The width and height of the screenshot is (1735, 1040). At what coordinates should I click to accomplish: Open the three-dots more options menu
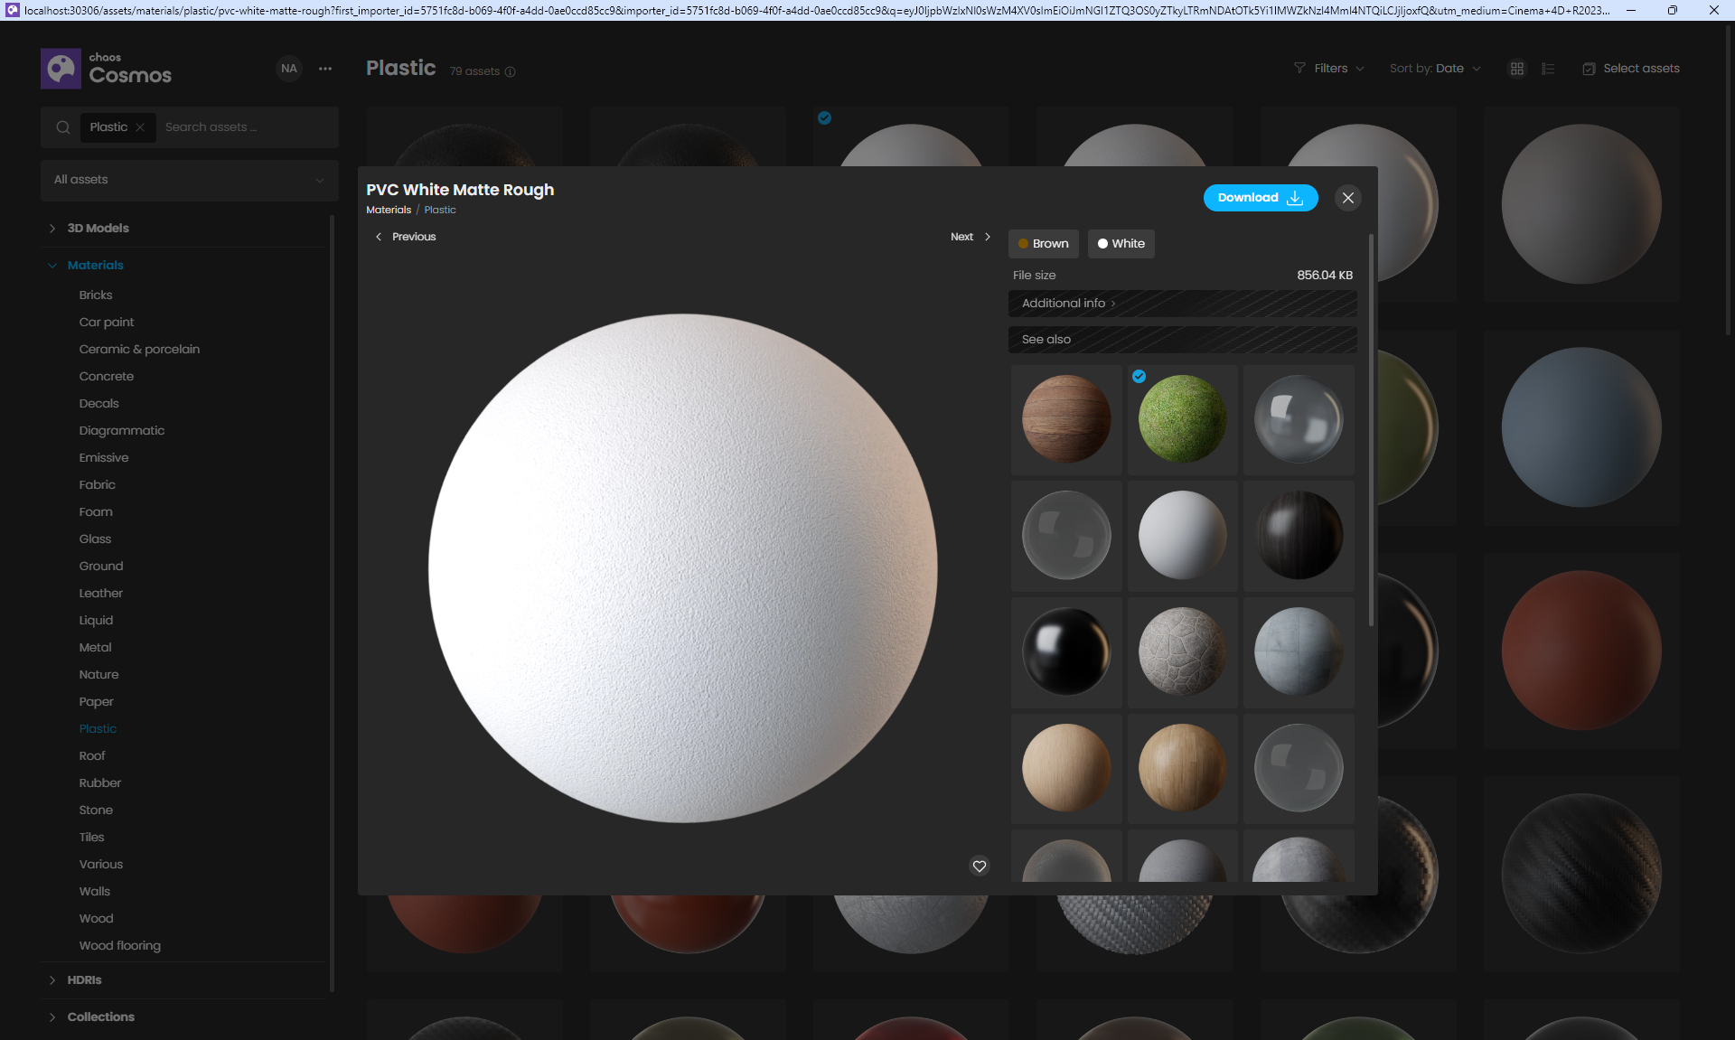tap(325, 69)
